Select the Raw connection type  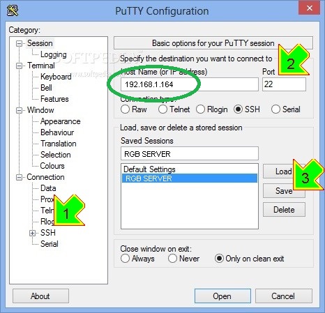coord(125,109)
